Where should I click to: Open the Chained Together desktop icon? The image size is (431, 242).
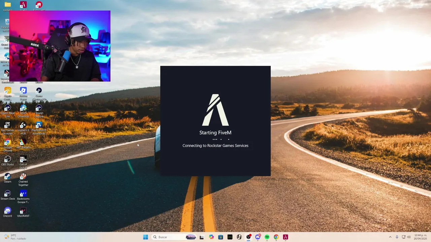click(x=23, y=179)
